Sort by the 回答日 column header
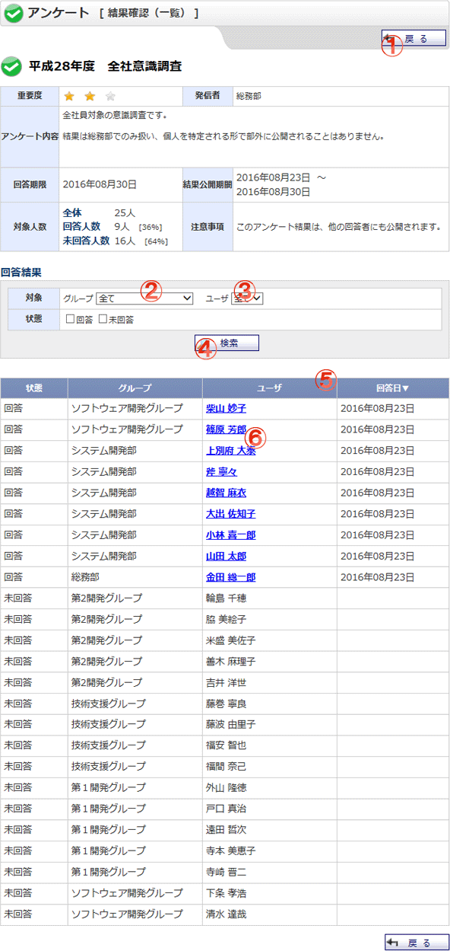 (x=392, y=388)
